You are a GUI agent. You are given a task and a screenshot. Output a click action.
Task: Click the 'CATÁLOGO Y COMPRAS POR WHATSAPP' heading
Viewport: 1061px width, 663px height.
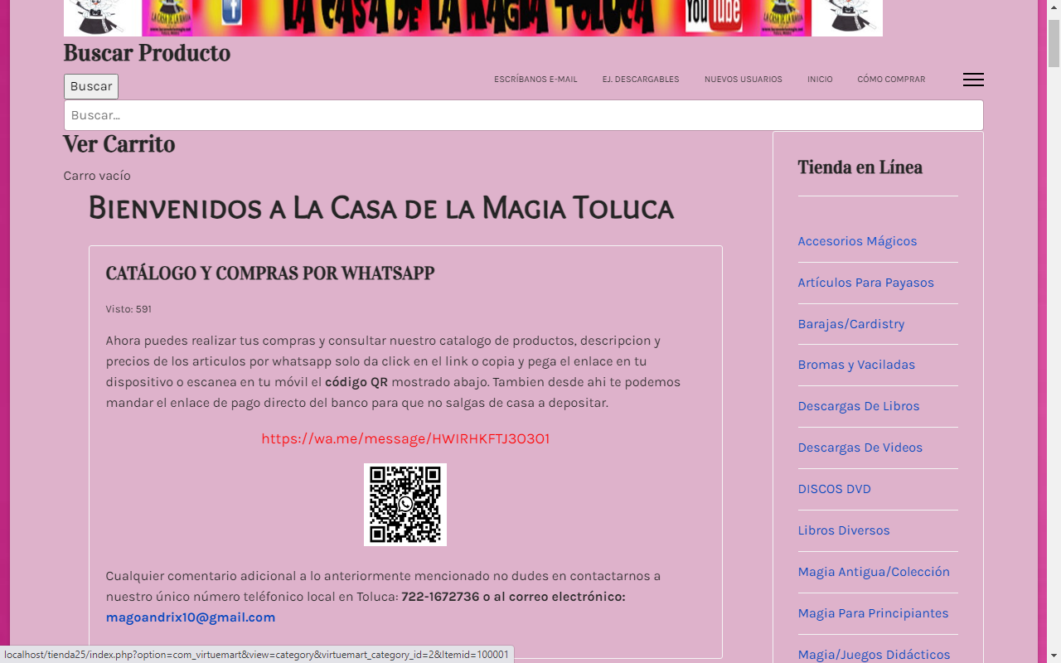click(270, 273)
